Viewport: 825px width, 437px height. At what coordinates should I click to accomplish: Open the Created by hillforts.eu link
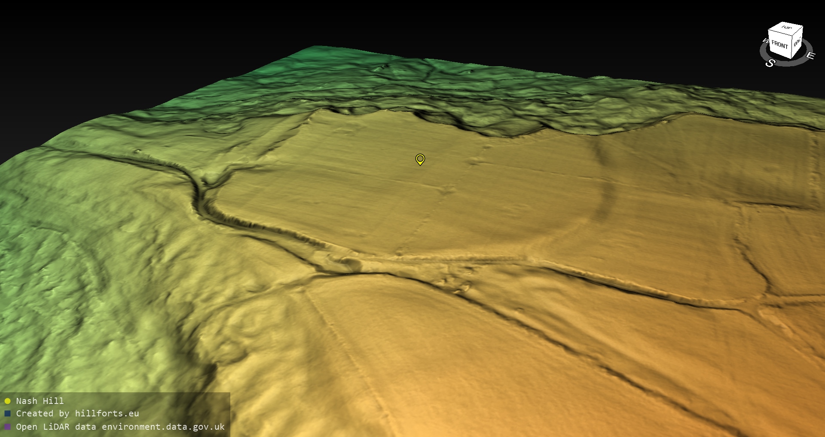pos(77,414)
